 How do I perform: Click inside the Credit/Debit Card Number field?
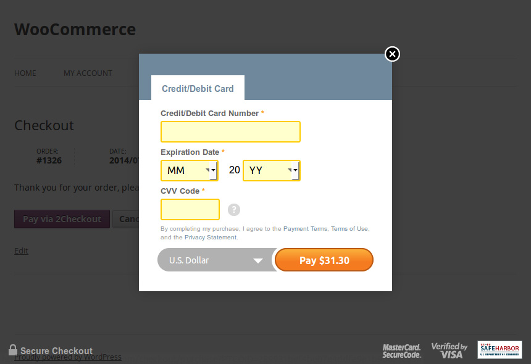[230, 131]
